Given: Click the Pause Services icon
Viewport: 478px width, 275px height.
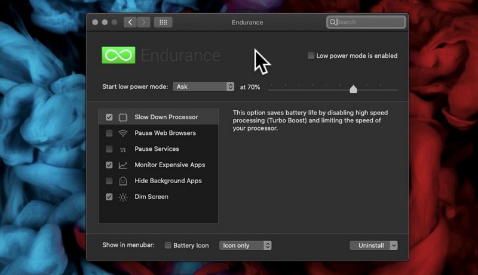Looking at the screenshot, I should click(123, 149).
